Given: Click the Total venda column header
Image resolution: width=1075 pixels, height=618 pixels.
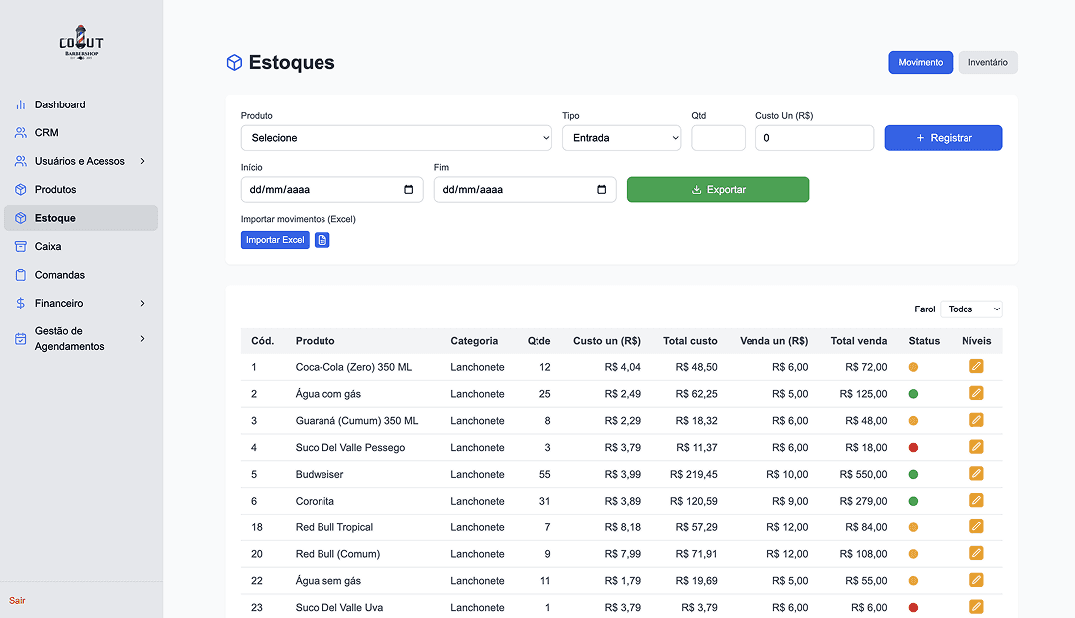Looking at the screenshot, I should [x=858, y=341].
